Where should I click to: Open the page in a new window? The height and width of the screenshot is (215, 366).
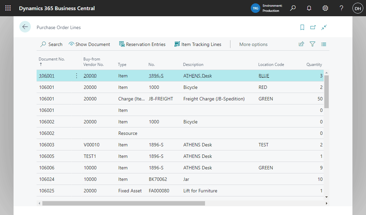(x=313, y=27)
